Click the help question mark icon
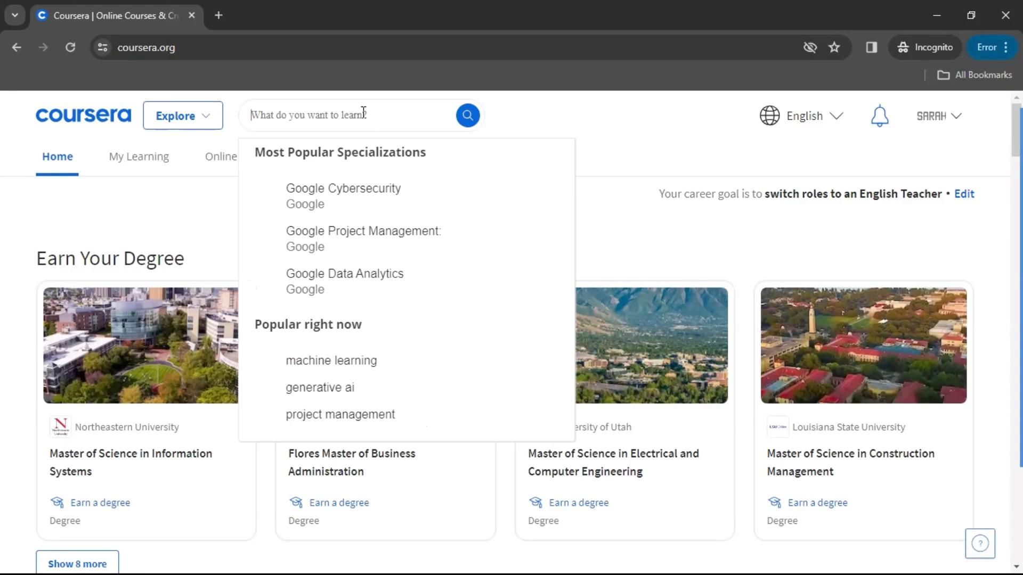The height and width of the screenshot is (575, 1023). [980, 543]
